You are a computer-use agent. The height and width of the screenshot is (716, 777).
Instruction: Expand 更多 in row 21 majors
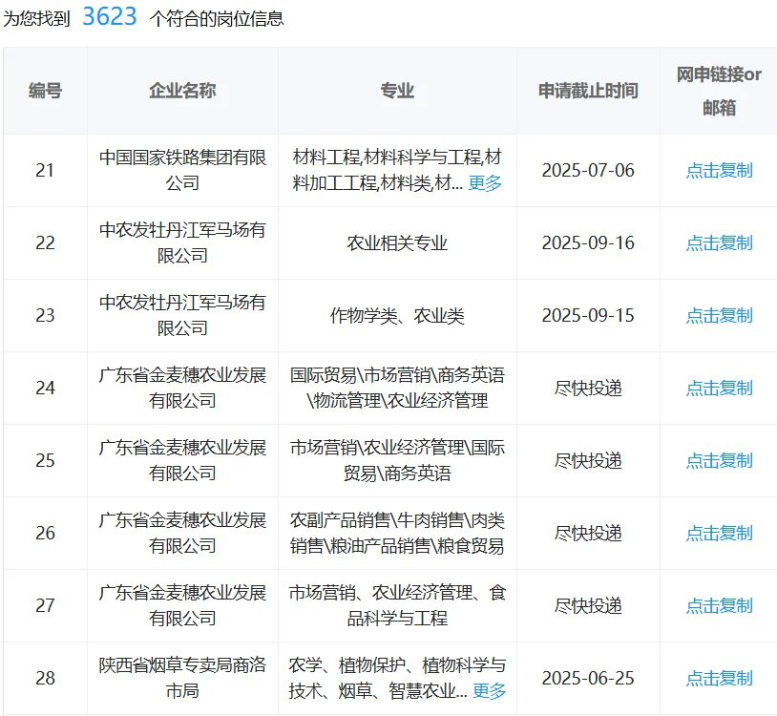[485, 183]
